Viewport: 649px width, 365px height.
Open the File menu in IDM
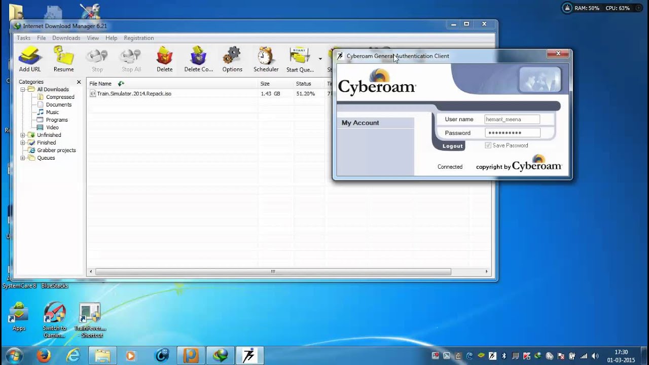[x=41, y=38]
